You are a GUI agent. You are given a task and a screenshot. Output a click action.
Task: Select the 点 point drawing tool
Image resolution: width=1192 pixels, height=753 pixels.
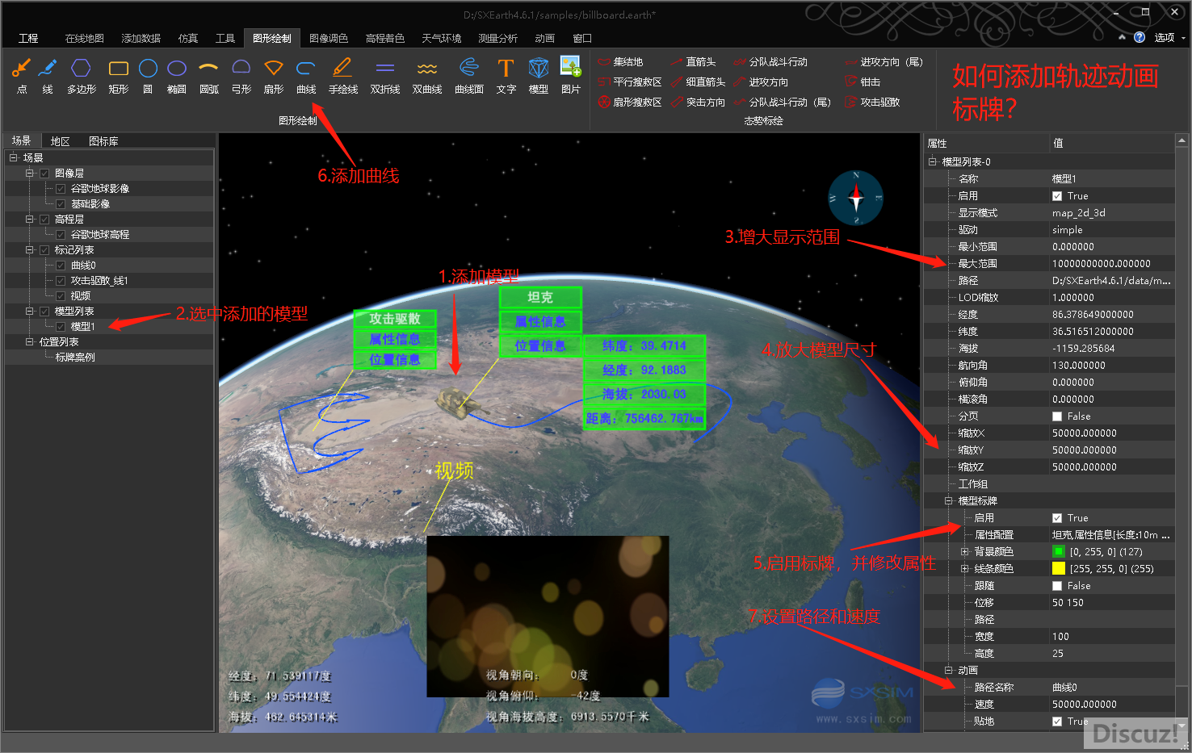(22, 75)
